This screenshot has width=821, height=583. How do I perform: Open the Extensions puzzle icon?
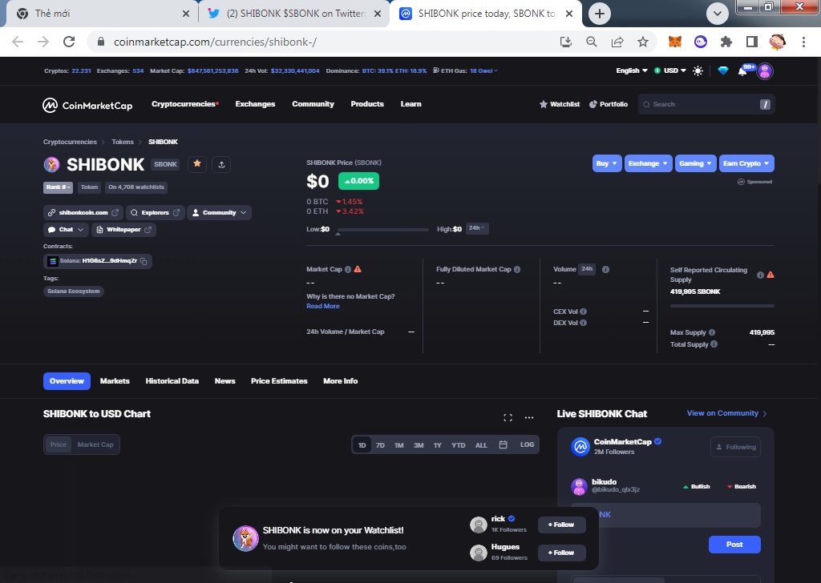tap(726, 42)
